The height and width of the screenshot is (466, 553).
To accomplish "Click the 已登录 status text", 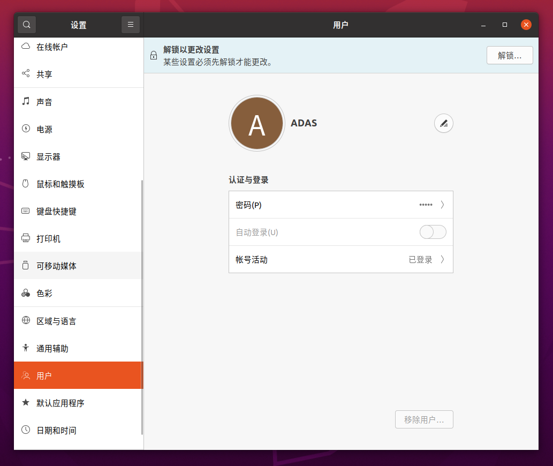I will pyautogui.click(x=420, y=260).
